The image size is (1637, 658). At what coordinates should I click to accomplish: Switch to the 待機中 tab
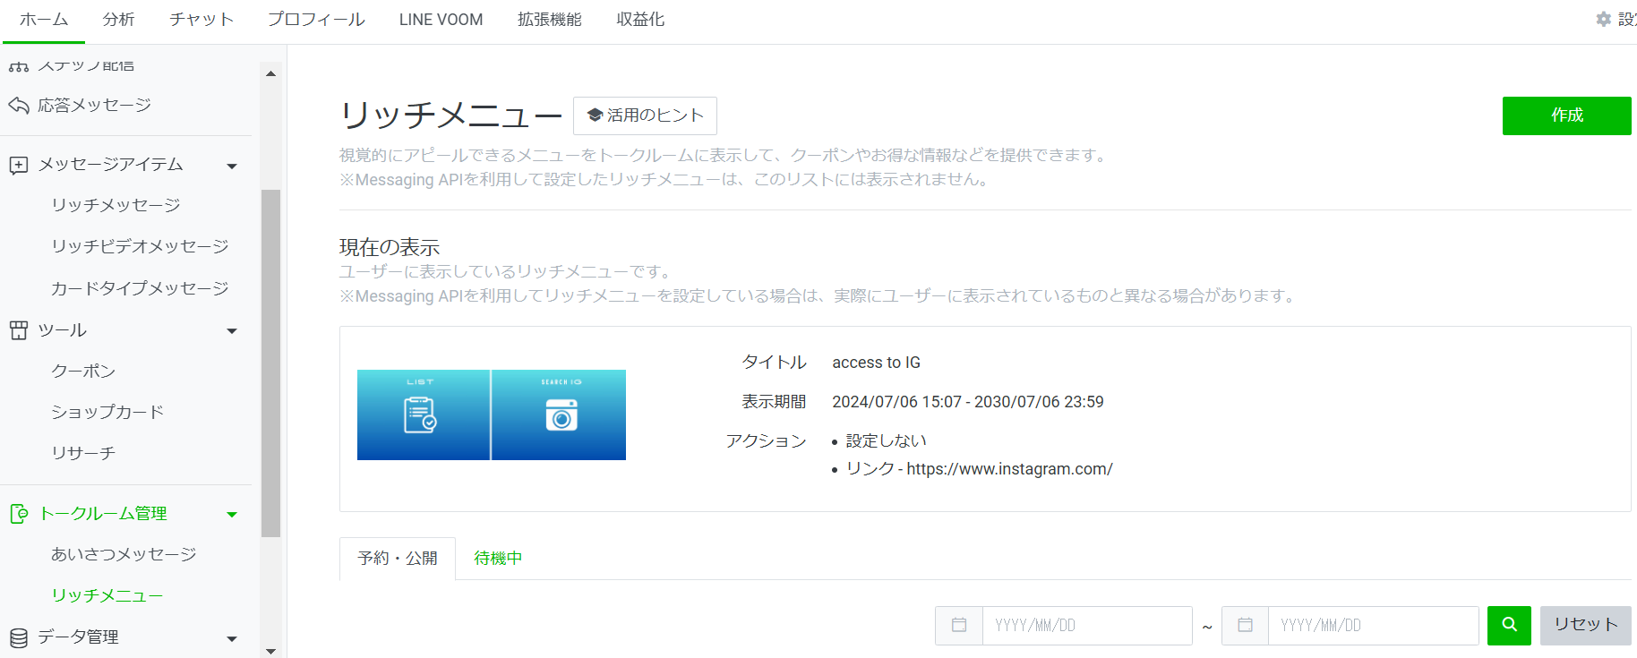(x=498, y=559)
